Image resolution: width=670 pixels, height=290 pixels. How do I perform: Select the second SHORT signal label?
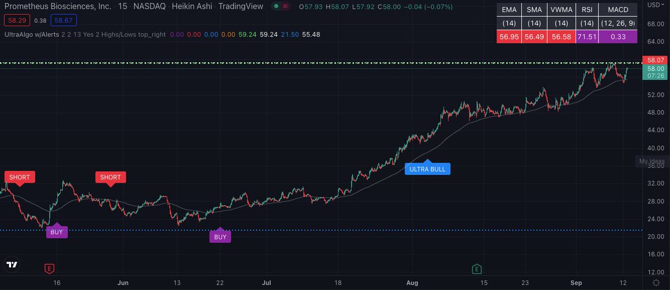[110, 177]
